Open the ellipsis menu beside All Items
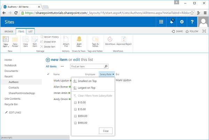The height and width of the screenshot is (140, 209). tap(62, 66)
